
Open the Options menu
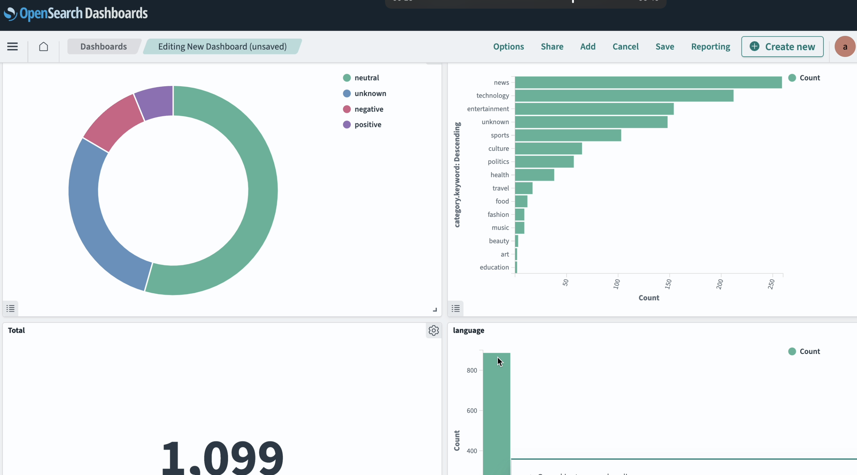pos(508,47)
